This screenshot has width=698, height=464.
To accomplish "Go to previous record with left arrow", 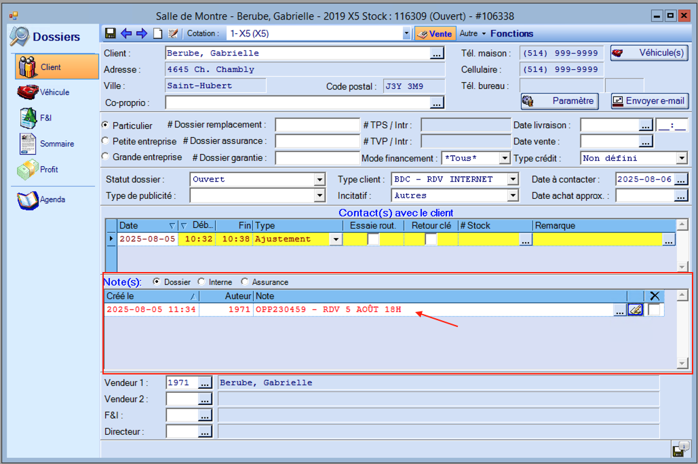I will (x=127, y=33).
